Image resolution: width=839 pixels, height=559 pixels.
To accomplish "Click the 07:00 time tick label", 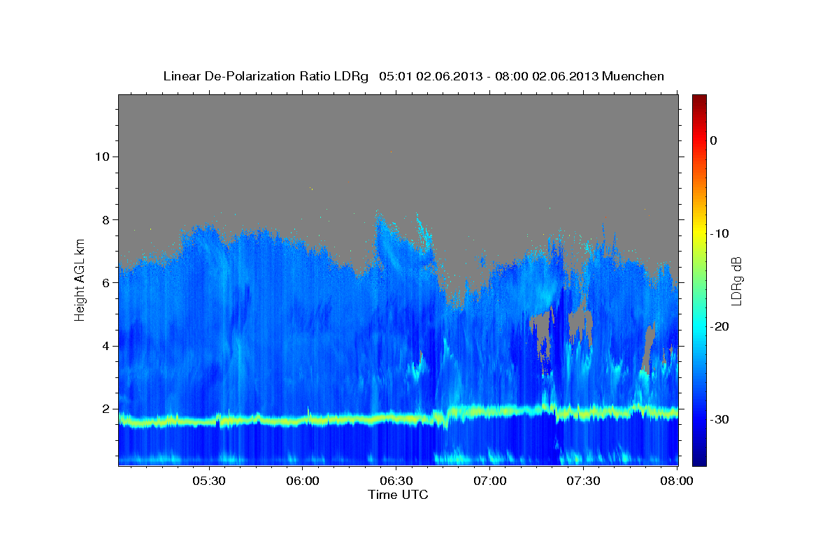I will [x=490, y=481].
